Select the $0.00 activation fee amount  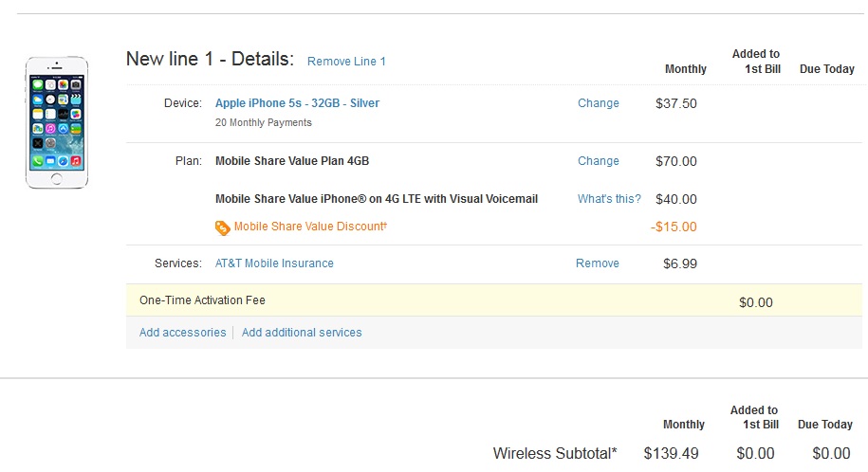point(756,302)
